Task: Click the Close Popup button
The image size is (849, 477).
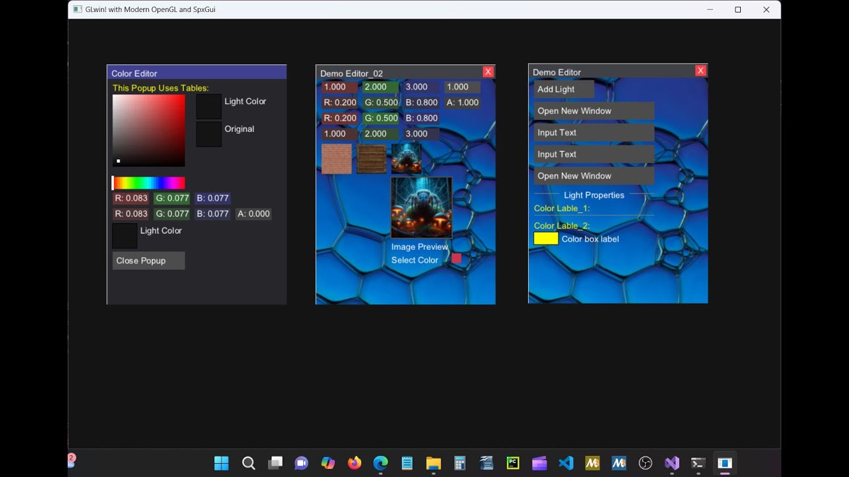Action: [149, 260]
